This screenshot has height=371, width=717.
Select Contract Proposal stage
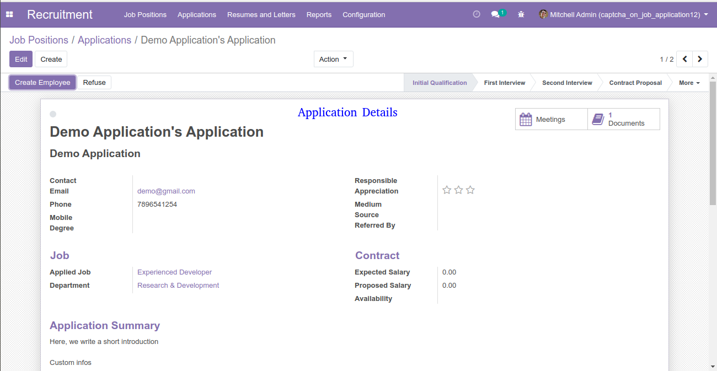pyautogui.click(x=635, y=83)
